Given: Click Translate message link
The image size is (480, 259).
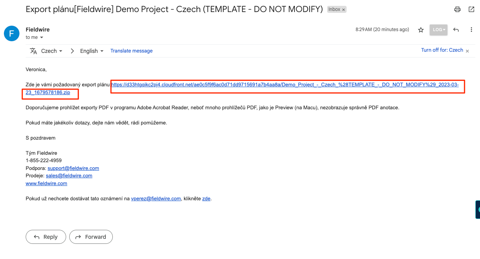Looking at the screenshot, I should [x=131, y=51].
